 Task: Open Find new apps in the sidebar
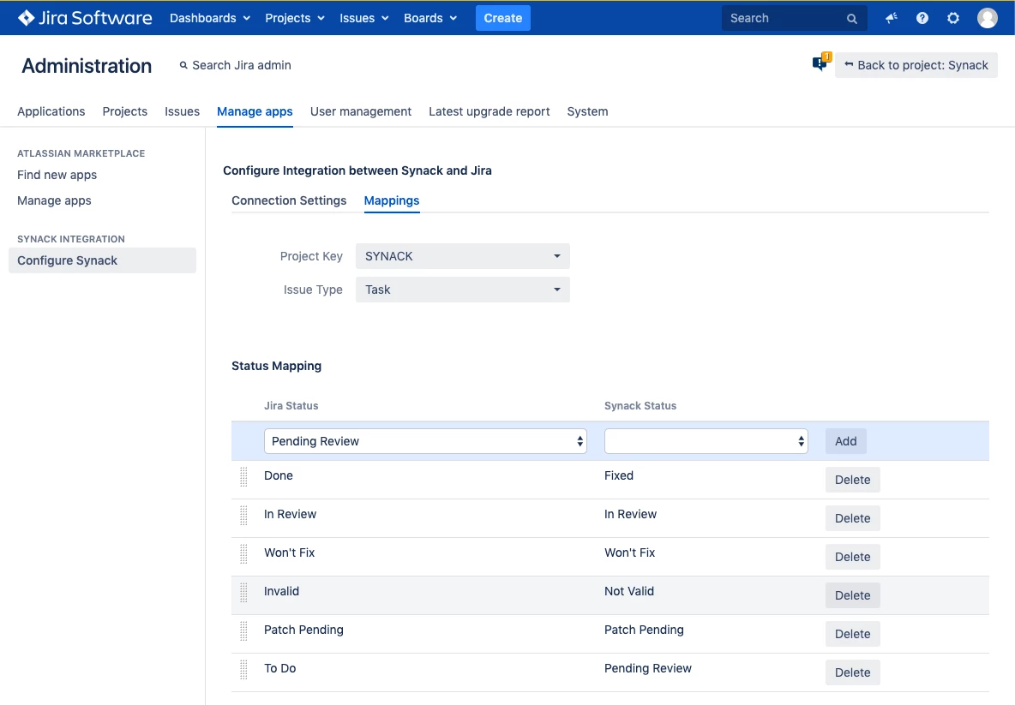pos(57,175)
